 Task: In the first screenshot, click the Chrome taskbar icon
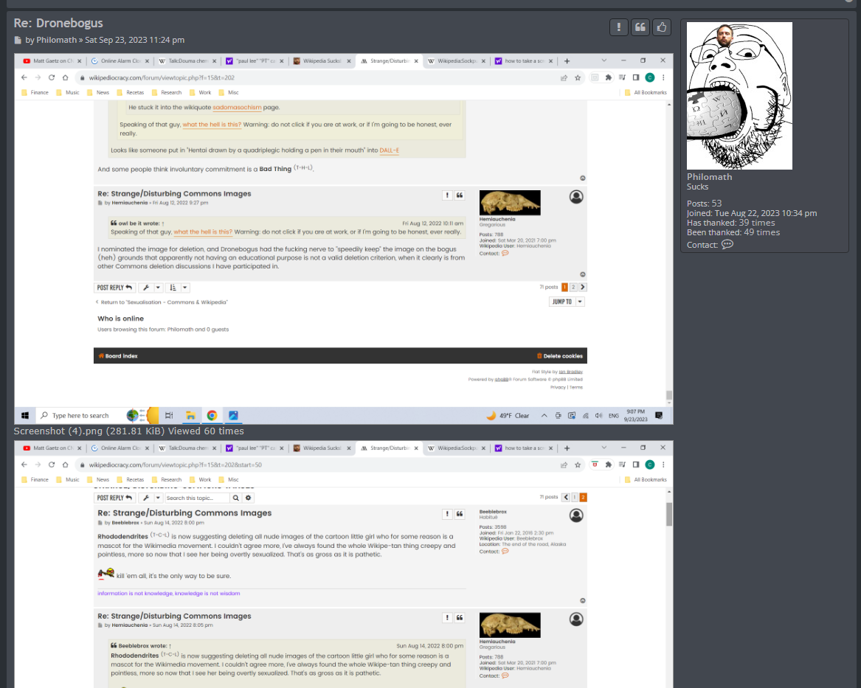click(212, 415)
